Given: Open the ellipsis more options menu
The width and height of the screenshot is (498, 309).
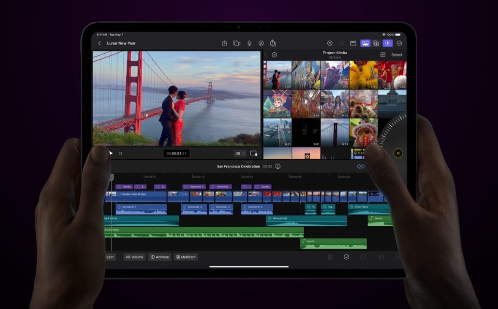Looking at the screenshot, I should [x=399, y=43].
